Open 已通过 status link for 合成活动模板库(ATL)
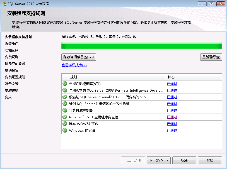Image resolution: width=227 pixels, height=169 pixels. tap(172, 84)
